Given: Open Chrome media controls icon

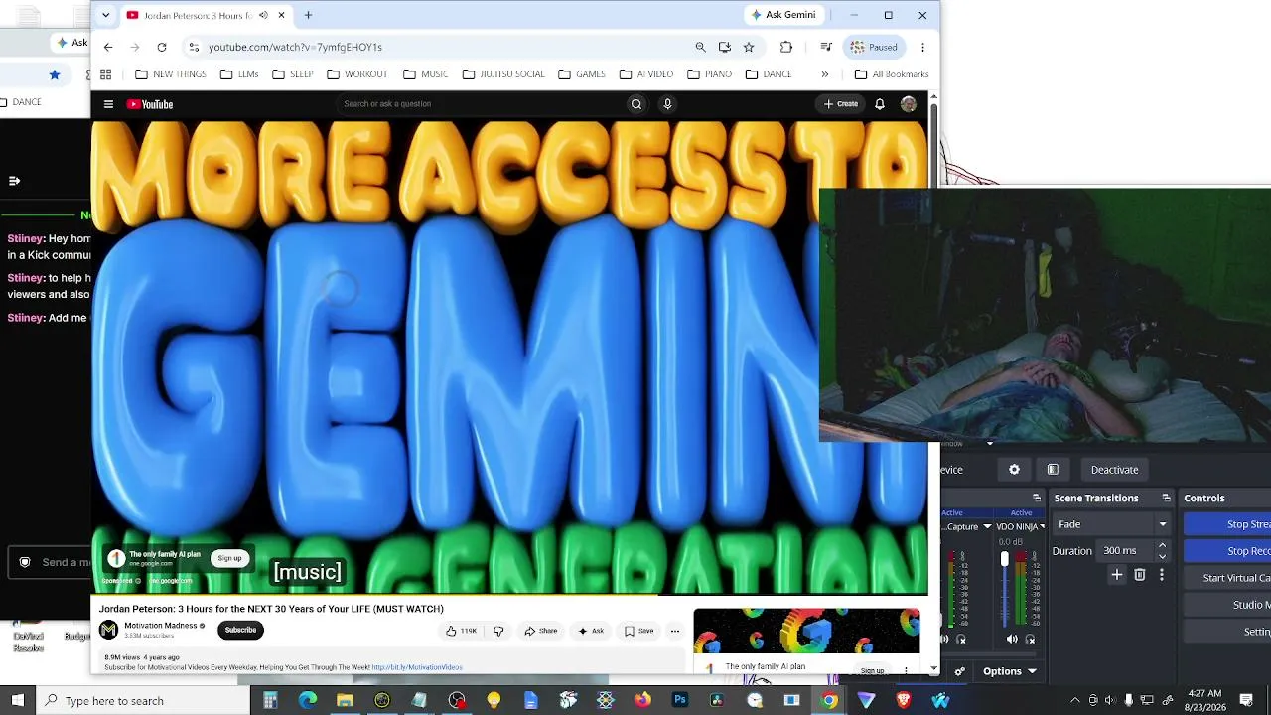Looking at the screenshot, I should [826, 47].
